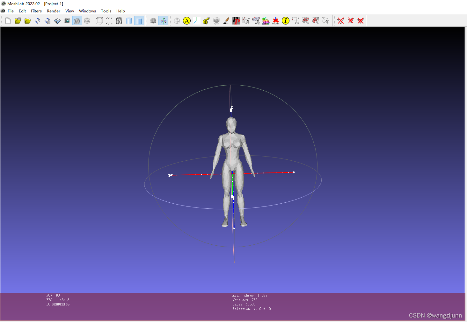Open the Render menu
The image size is (467, 322).
[54, 11]
